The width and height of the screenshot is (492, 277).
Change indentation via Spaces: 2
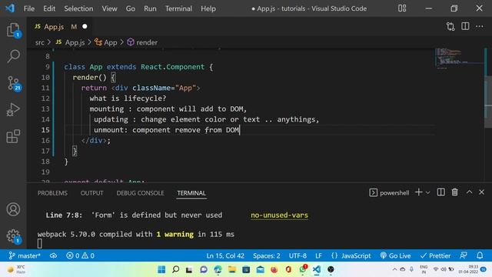point(267,255)
